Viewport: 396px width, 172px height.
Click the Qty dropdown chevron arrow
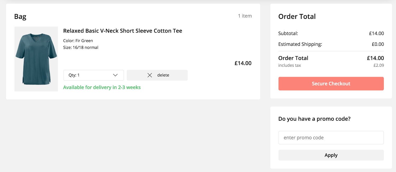click(x=115, y=75)
